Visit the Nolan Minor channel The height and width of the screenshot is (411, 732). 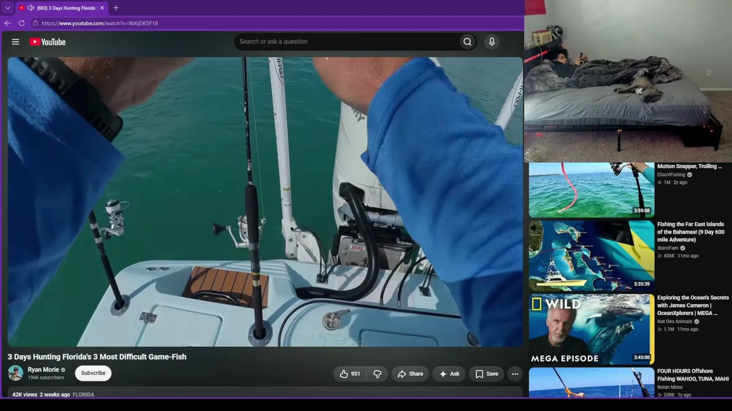(x=670, y=387)
